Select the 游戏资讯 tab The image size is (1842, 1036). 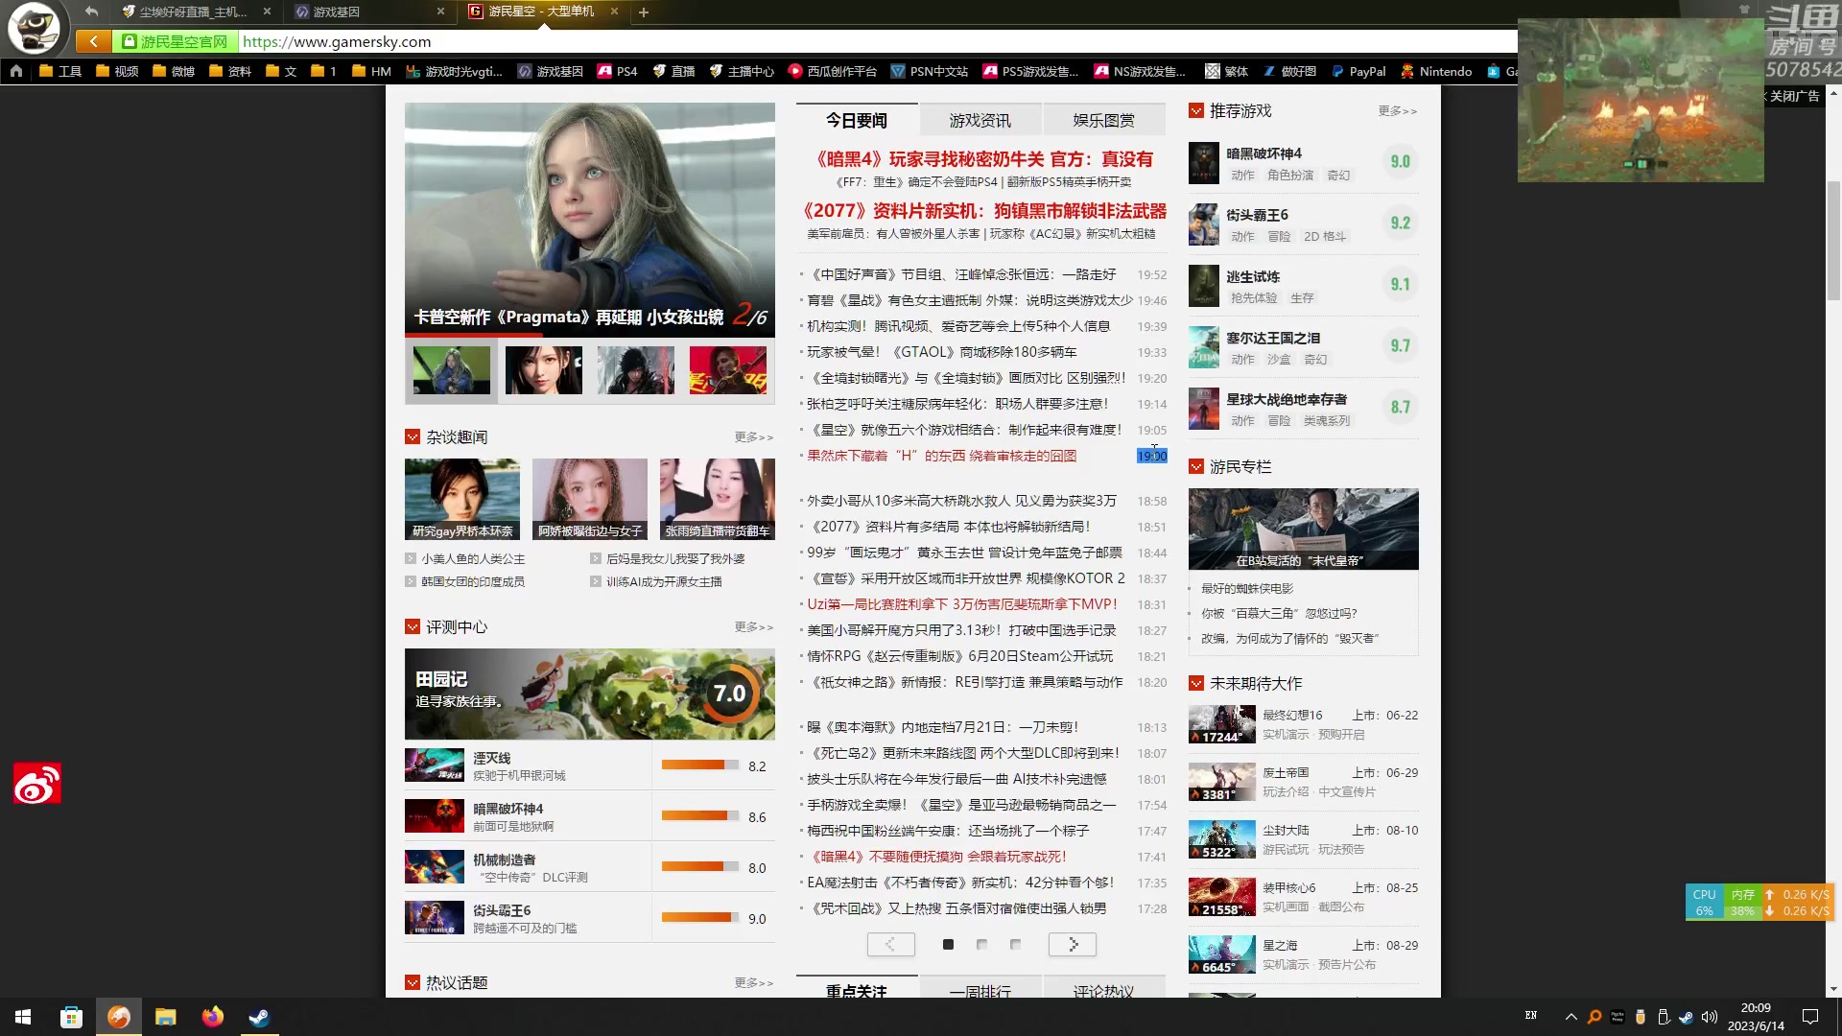[980, 120]
